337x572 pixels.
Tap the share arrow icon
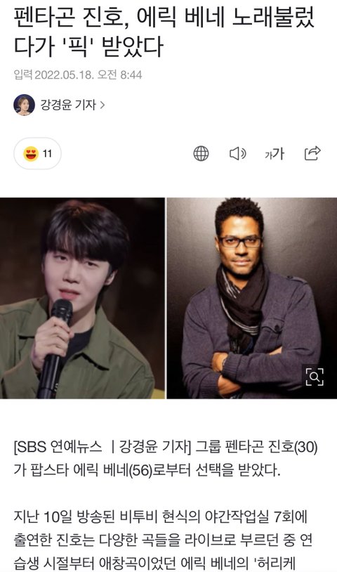point(312,153)
